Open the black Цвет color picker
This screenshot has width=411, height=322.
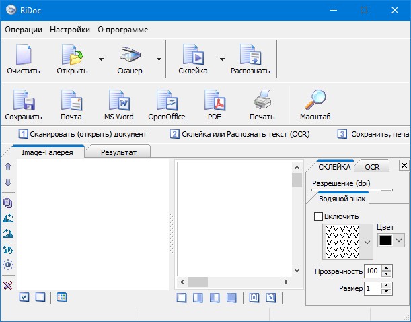coord(391,240)
